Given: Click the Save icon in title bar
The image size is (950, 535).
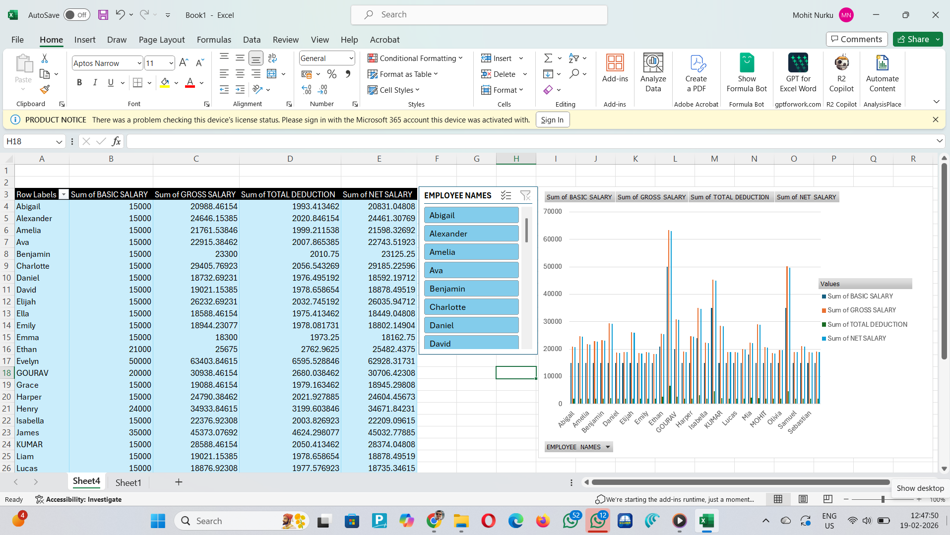Looking at the screenshot, I should pos(103,15).
